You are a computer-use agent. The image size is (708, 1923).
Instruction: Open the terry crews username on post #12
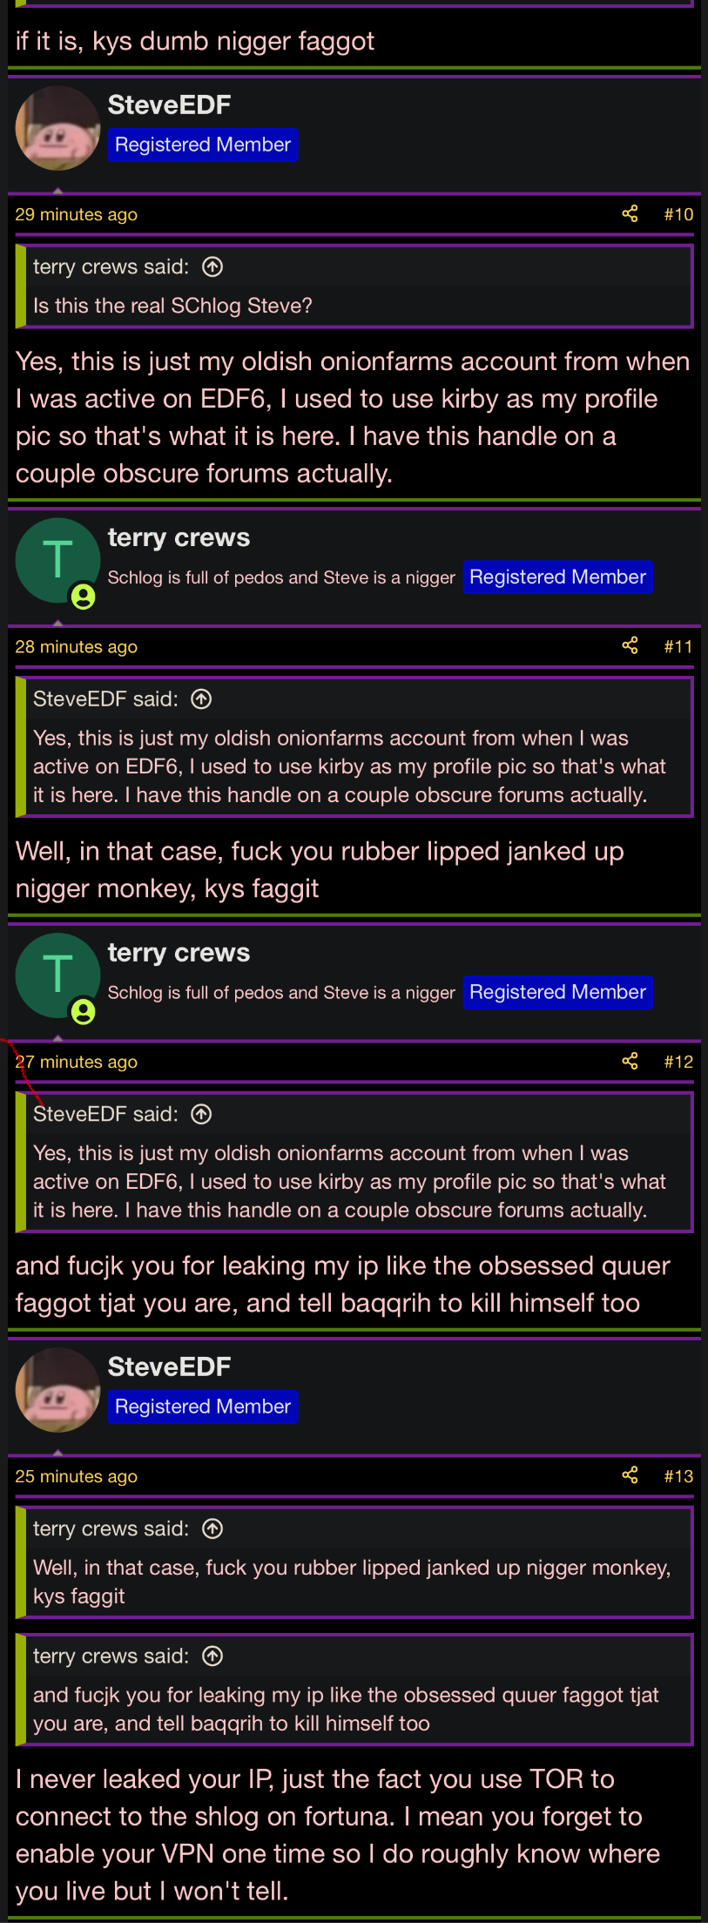point(179,953)
